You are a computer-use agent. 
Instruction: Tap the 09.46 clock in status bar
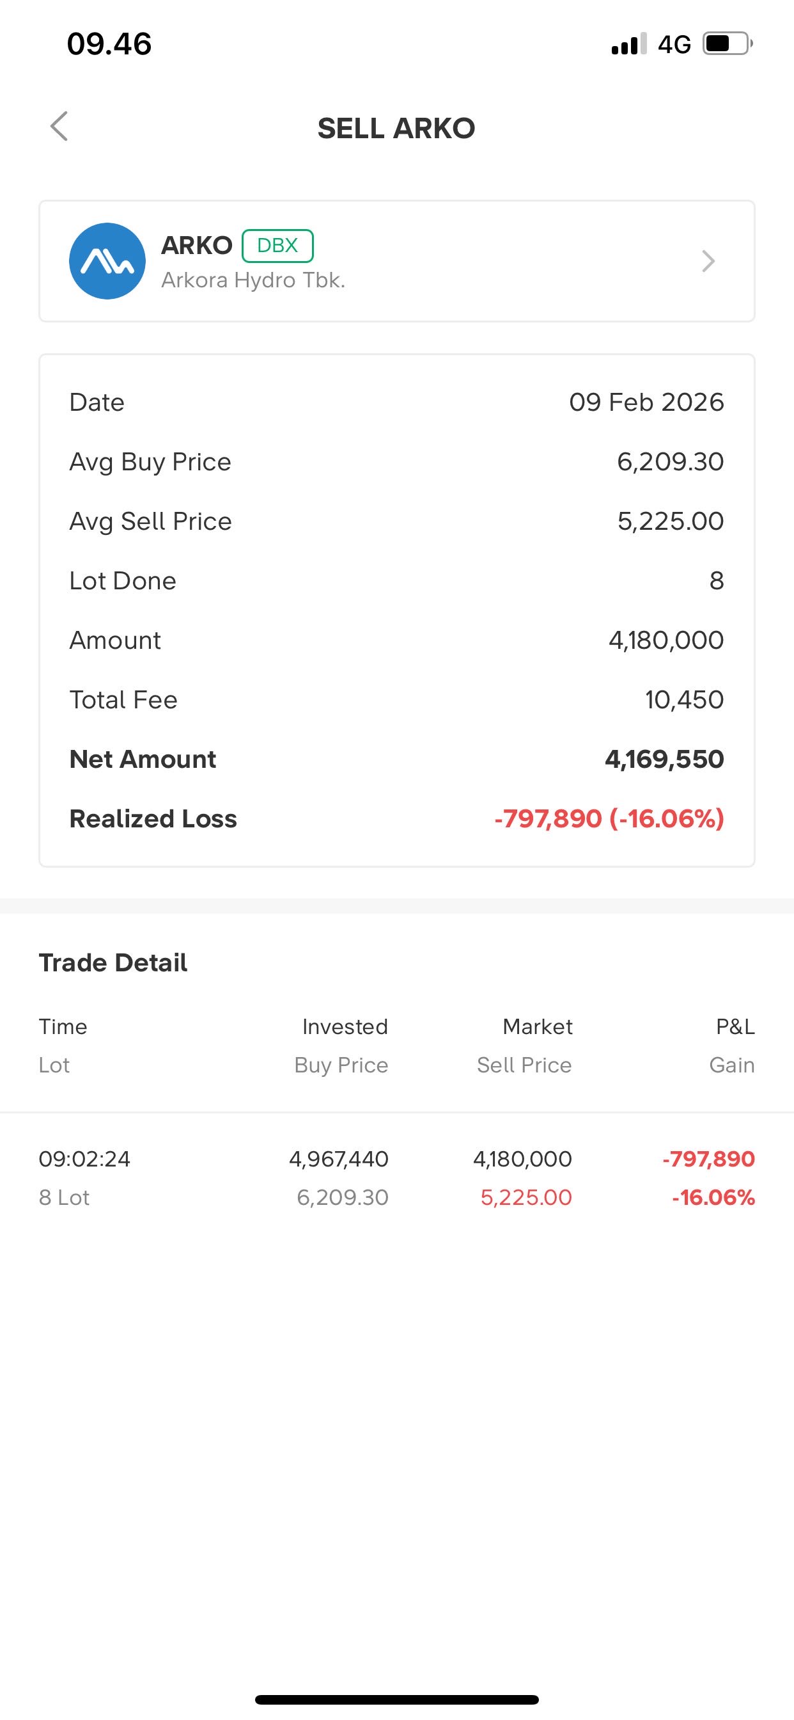(109, 44)
